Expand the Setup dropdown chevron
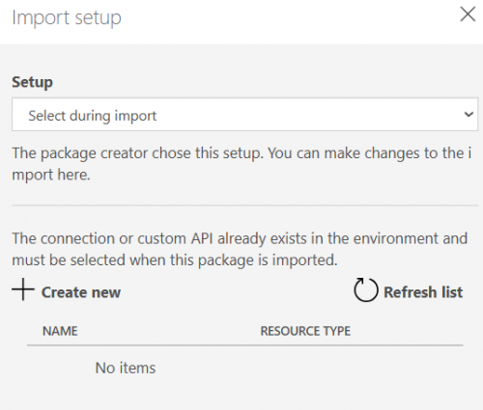Image resolution: width=483 pixels, height=410 pixels. [x=469, y=114]
